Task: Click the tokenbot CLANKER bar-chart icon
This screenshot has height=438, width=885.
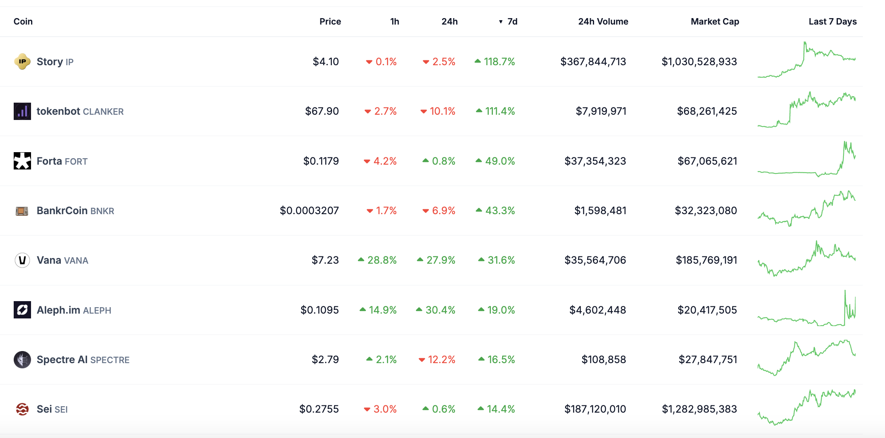Action: pos(22,112)
